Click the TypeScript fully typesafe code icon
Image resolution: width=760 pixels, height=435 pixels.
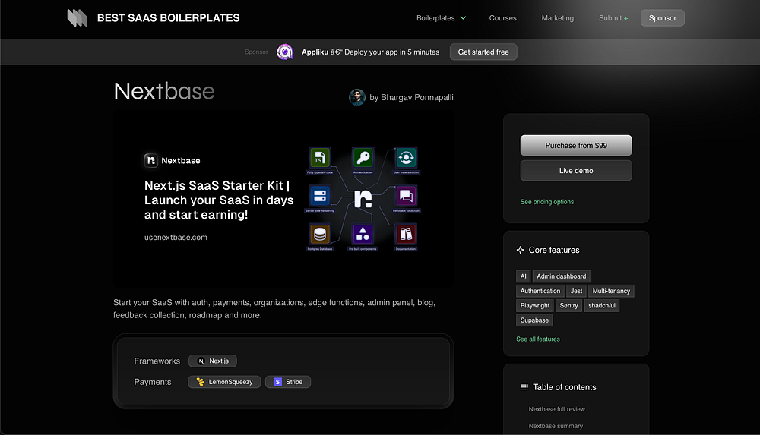319,157
